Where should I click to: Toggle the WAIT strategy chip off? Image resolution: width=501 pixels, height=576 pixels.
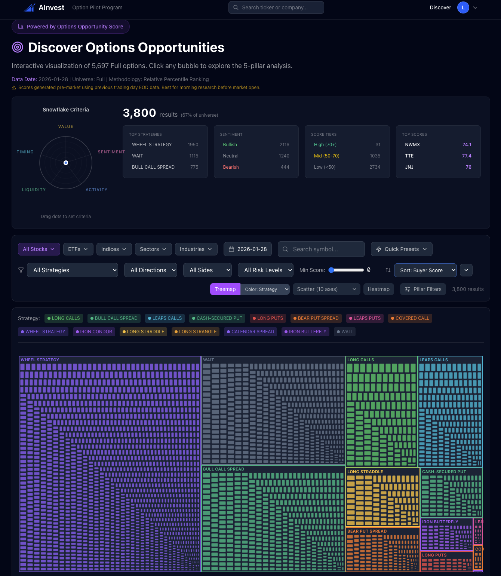click(x=344, y=332)
